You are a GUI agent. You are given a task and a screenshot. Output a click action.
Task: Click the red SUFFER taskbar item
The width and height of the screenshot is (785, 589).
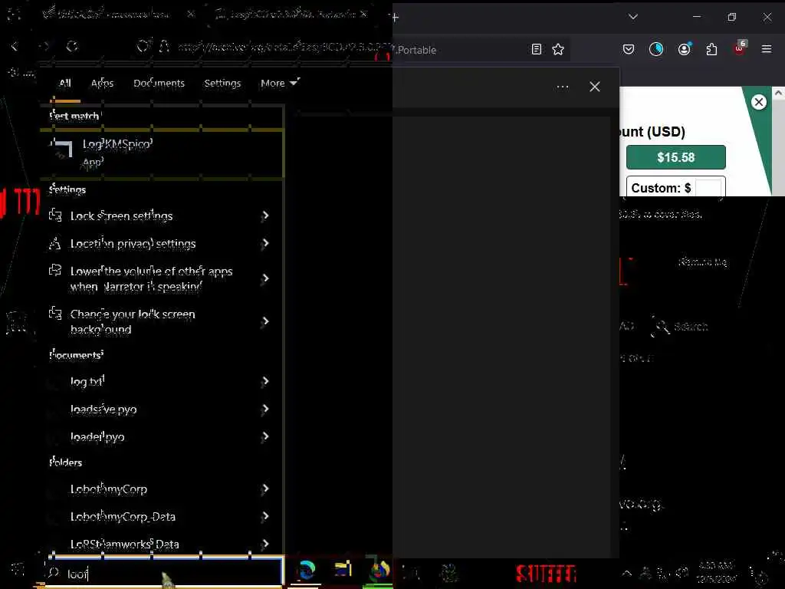[546, 574]
